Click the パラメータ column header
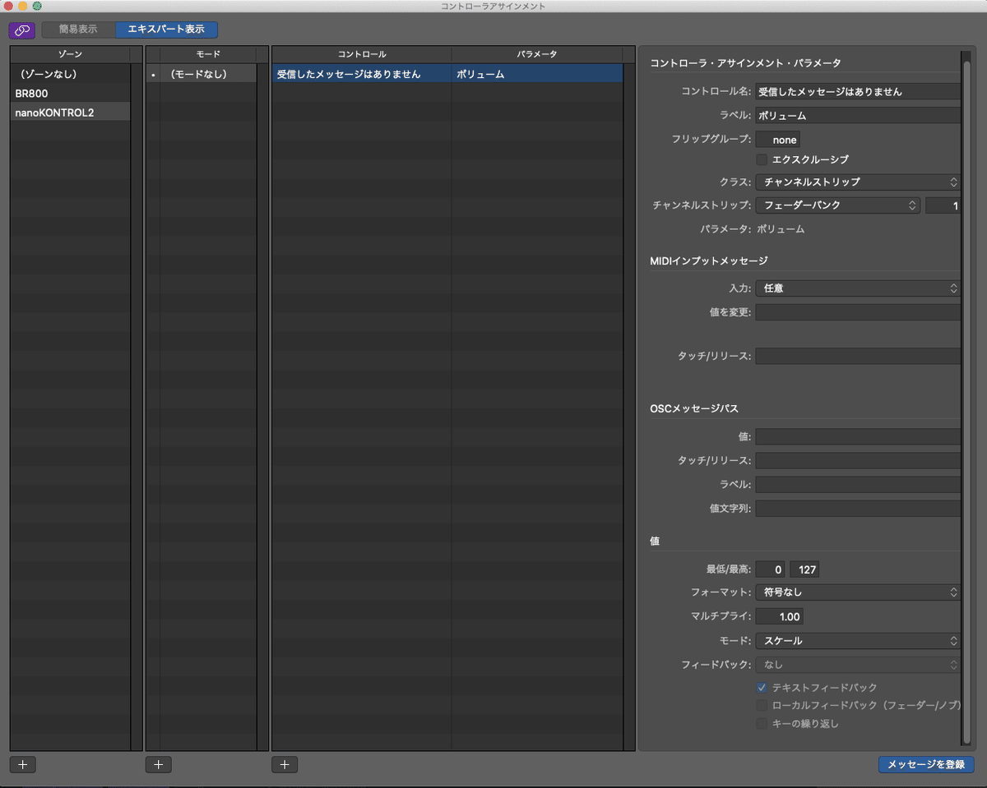 pos(536,54)
